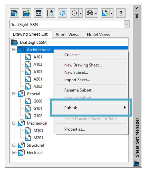Select the A101 sheet label
The width and height of the screenshot is (146, 171).
coord(38,57)
